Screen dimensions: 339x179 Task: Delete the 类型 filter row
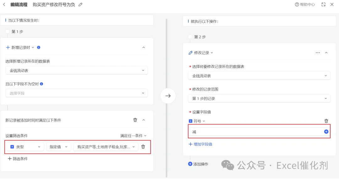coord(143,147)
